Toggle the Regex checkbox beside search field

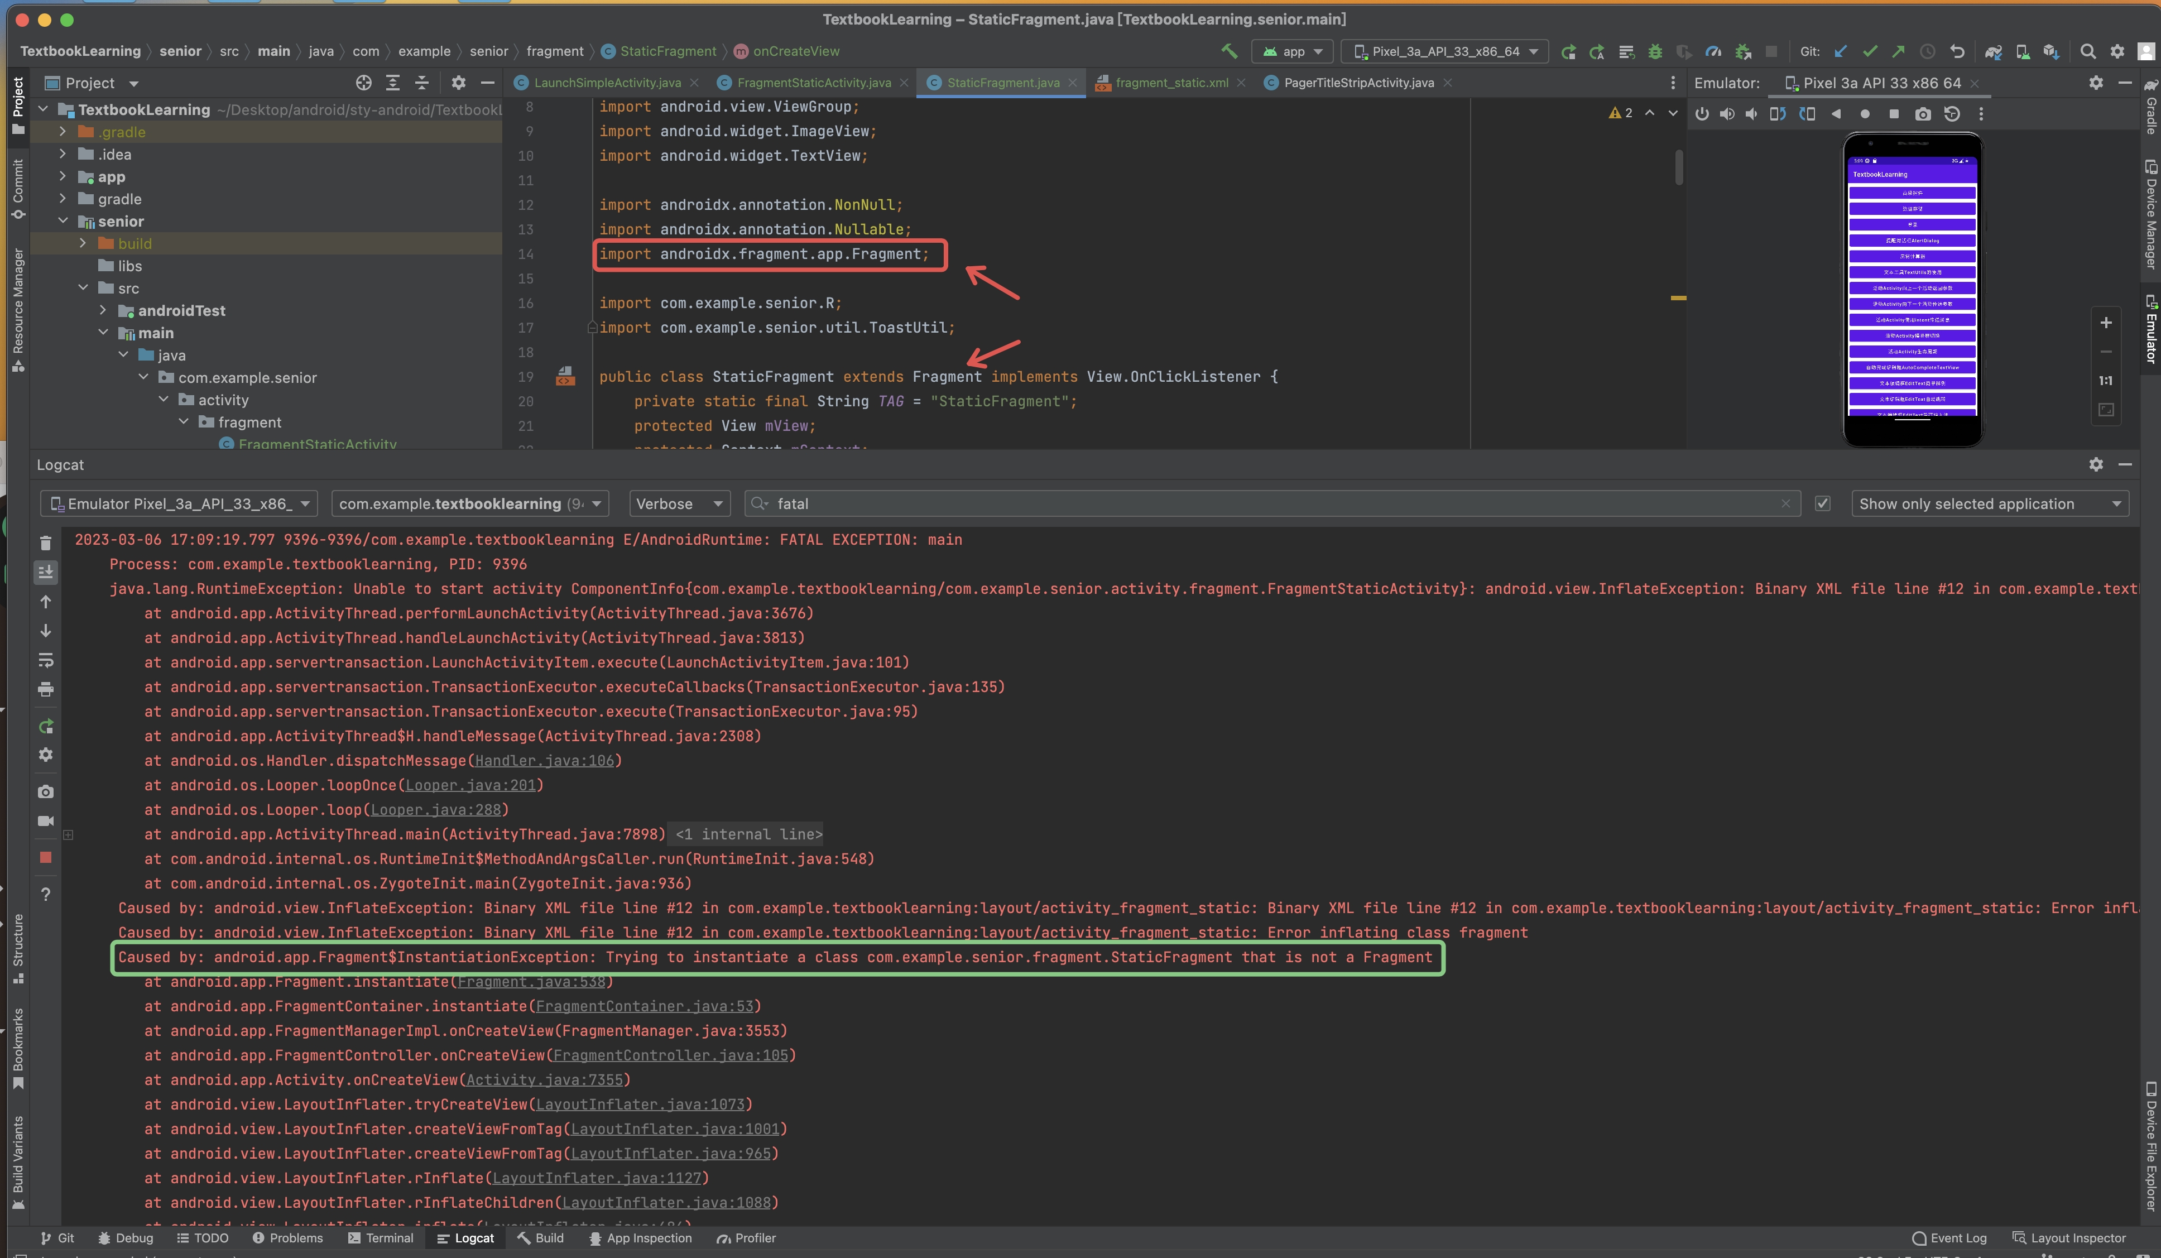[x=1822, y=503]
